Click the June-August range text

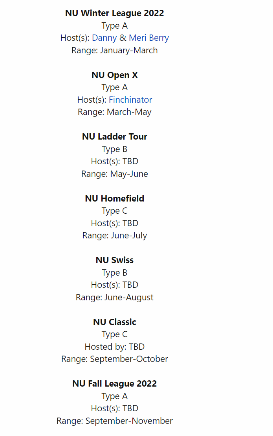[114, 297]
